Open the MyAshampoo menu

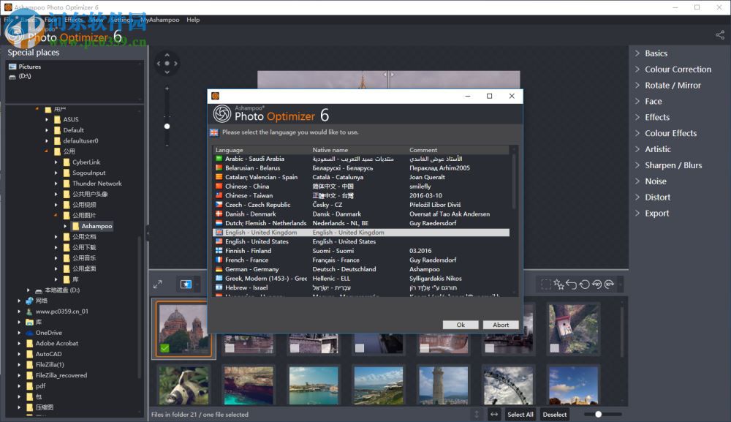(x=159, y=20)
